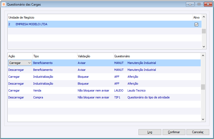The height and width of the screenshot is (139, 214).
Task: Click Não bloquear nem avisar in Venda row
Action: coord(93,90)
